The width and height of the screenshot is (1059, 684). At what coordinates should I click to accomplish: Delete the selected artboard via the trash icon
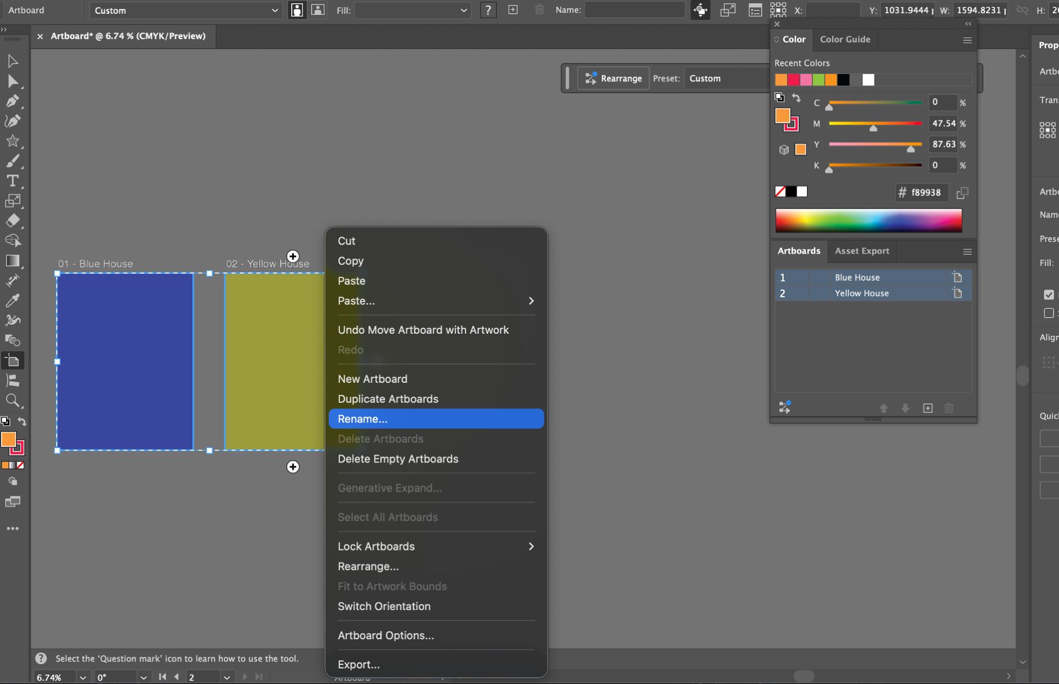tap(948, 408)
